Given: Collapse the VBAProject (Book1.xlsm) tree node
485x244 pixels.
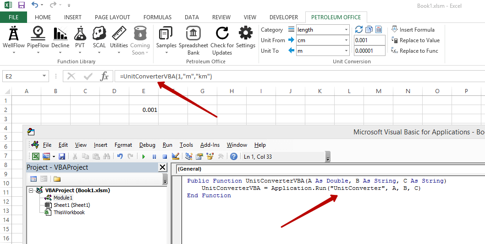Looking at the screenshot, I should click(31, 190).
